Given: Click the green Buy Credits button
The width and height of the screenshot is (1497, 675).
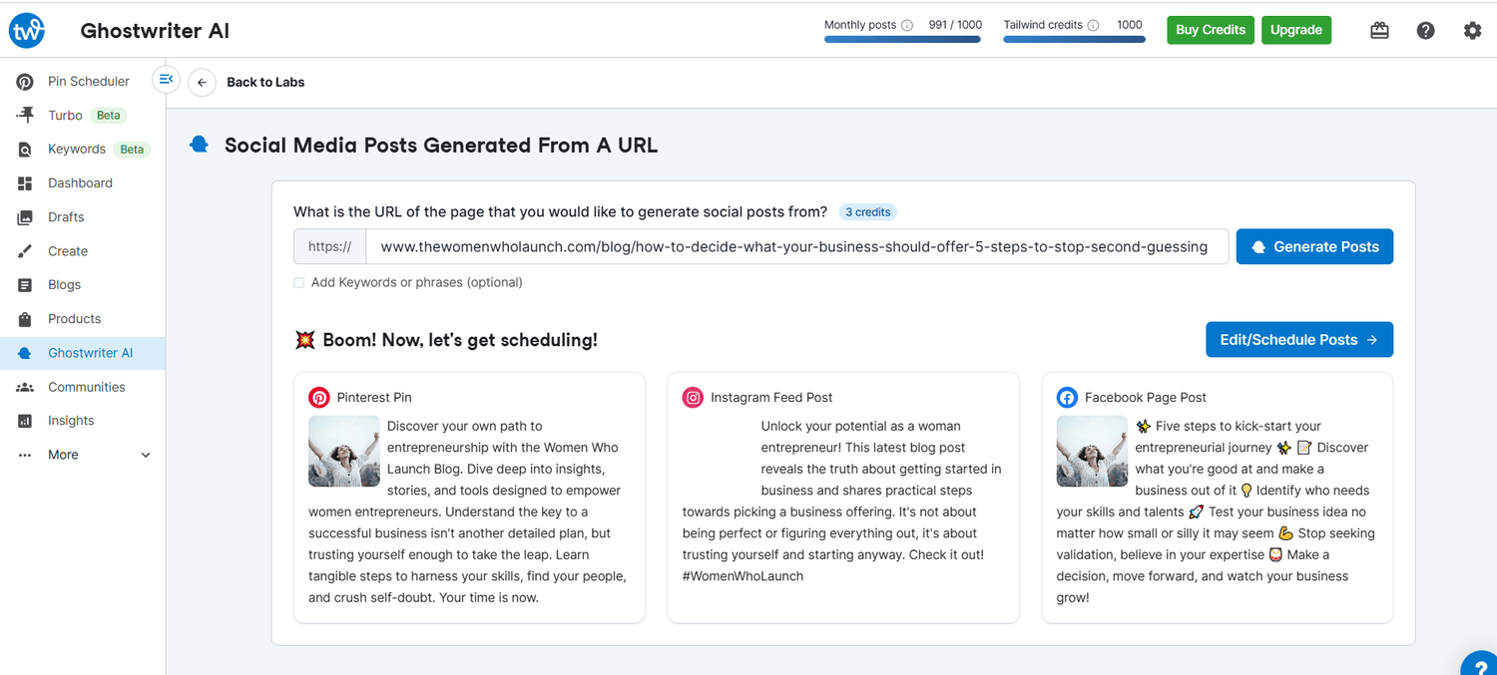Looking at the screenshot, I should coord(1210,30).
